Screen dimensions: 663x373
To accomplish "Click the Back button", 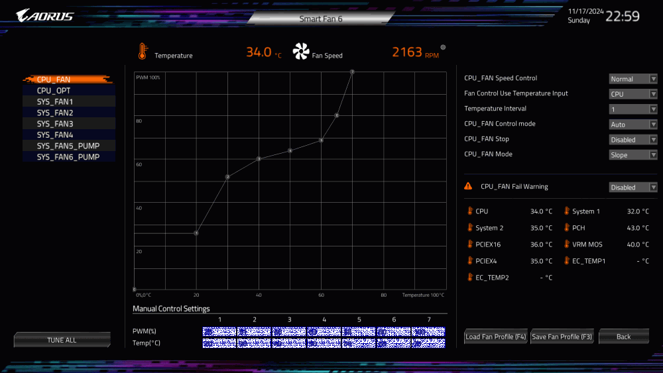I will pyautogui.click(x=624, y=337).
